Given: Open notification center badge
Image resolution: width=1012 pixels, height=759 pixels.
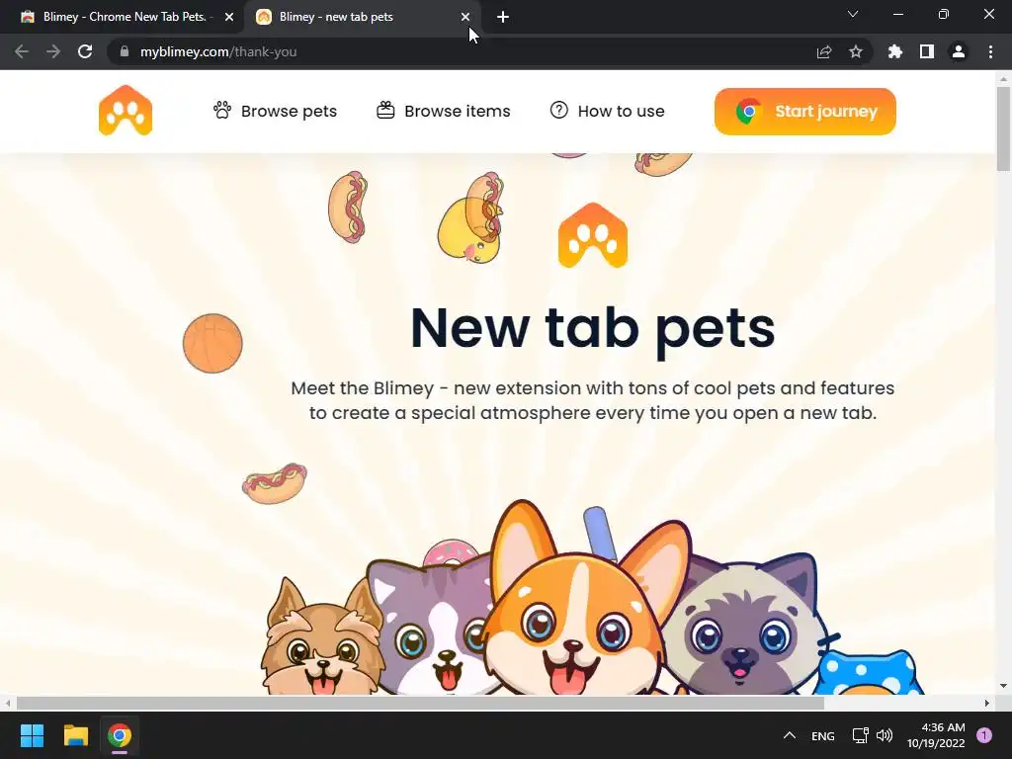Looking at the screenshot, I should click(984, 735).
